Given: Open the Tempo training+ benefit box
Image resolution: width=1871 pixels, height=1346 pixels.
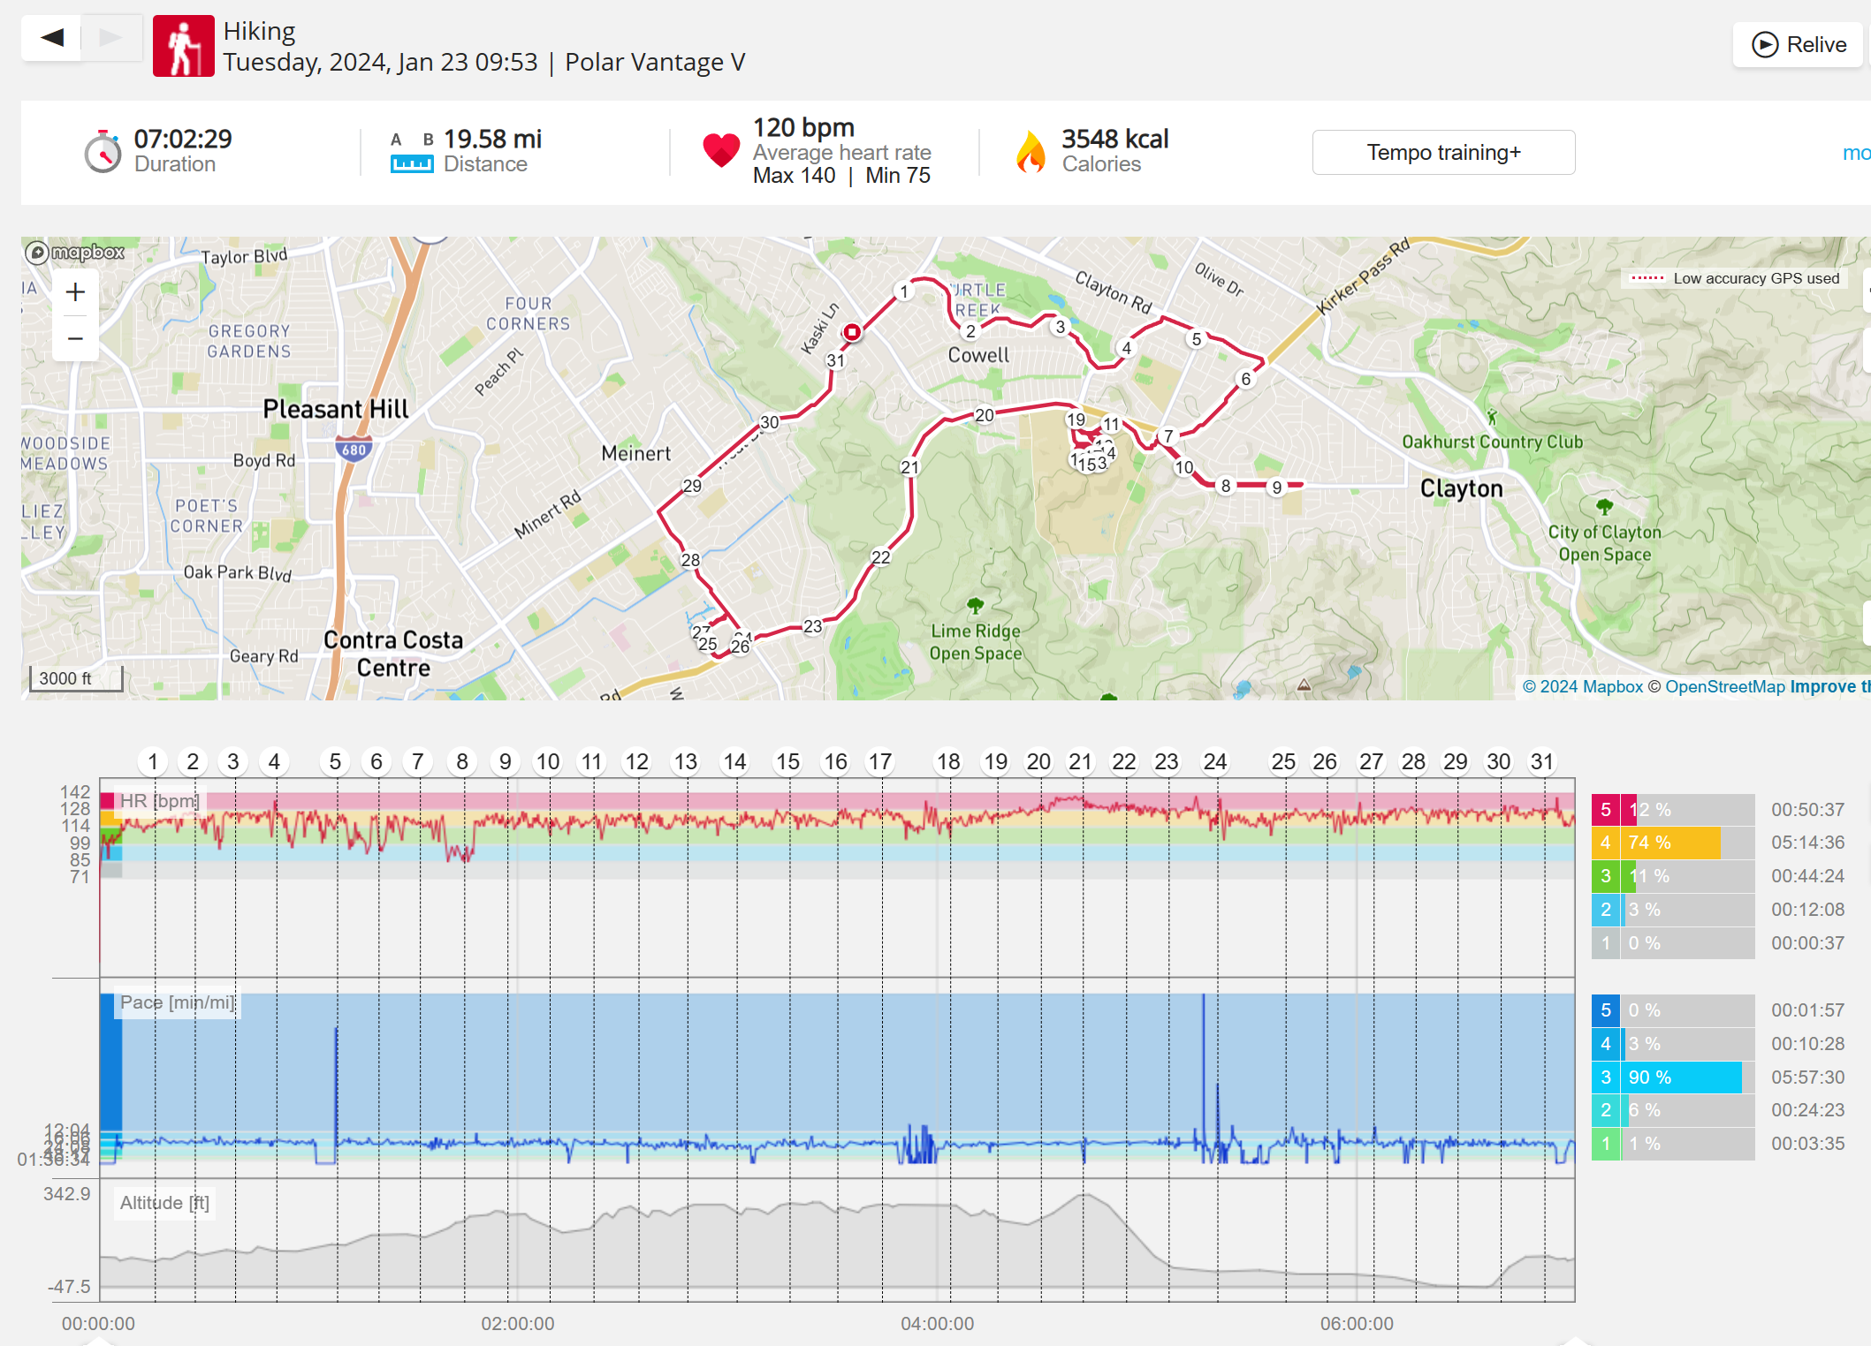Looking at the screenshot, I should [1443, 152].
